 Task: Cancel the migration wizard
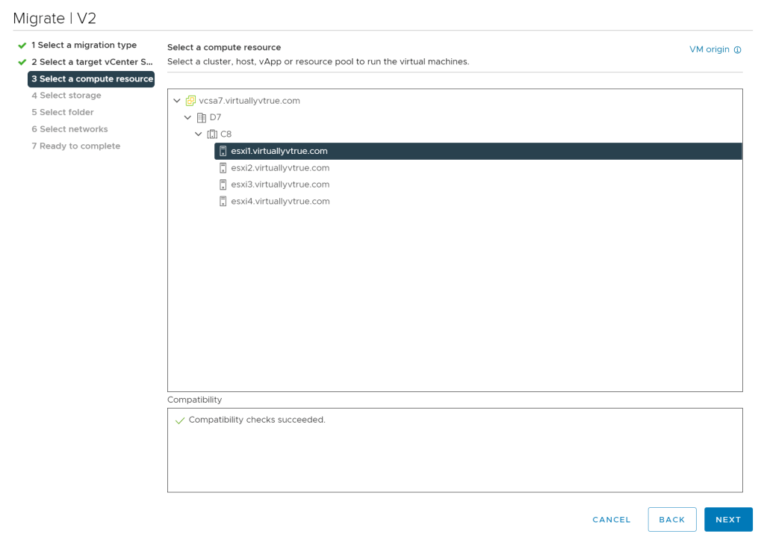[x=611, y=520]
